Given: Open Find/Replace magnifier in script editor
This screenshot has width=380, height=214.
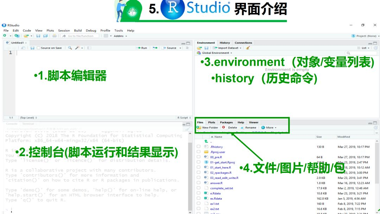Looking at the screenshot, I should pyautogui.click(x=70, y=48).
